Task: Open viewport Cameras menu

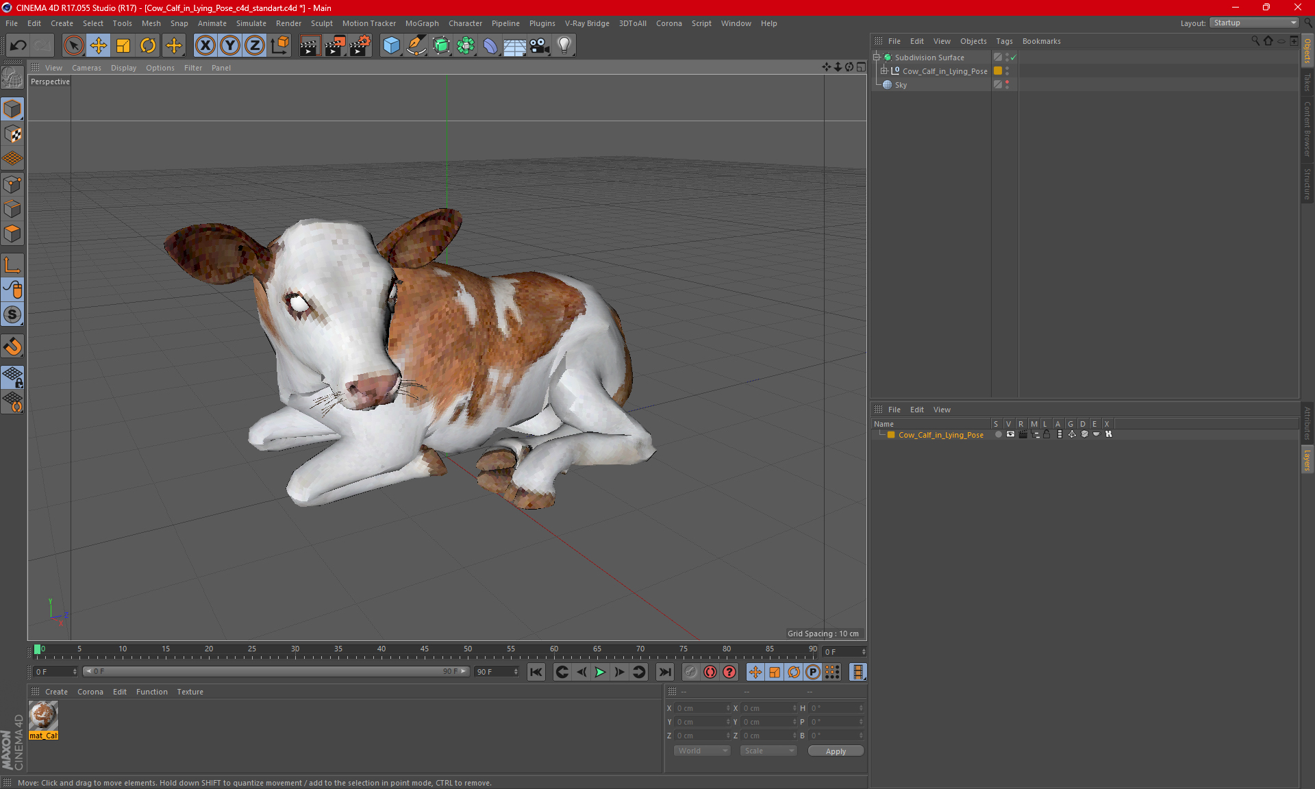Action: pos(86,68)
